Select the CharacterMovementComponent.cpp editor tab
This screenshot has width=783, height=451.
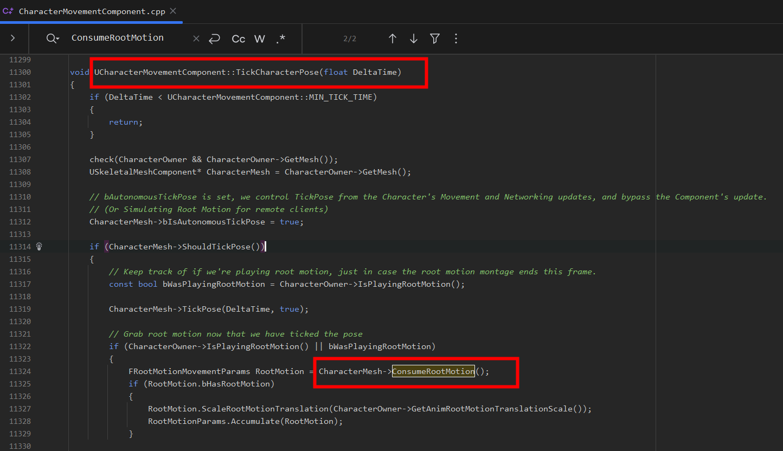91,11
